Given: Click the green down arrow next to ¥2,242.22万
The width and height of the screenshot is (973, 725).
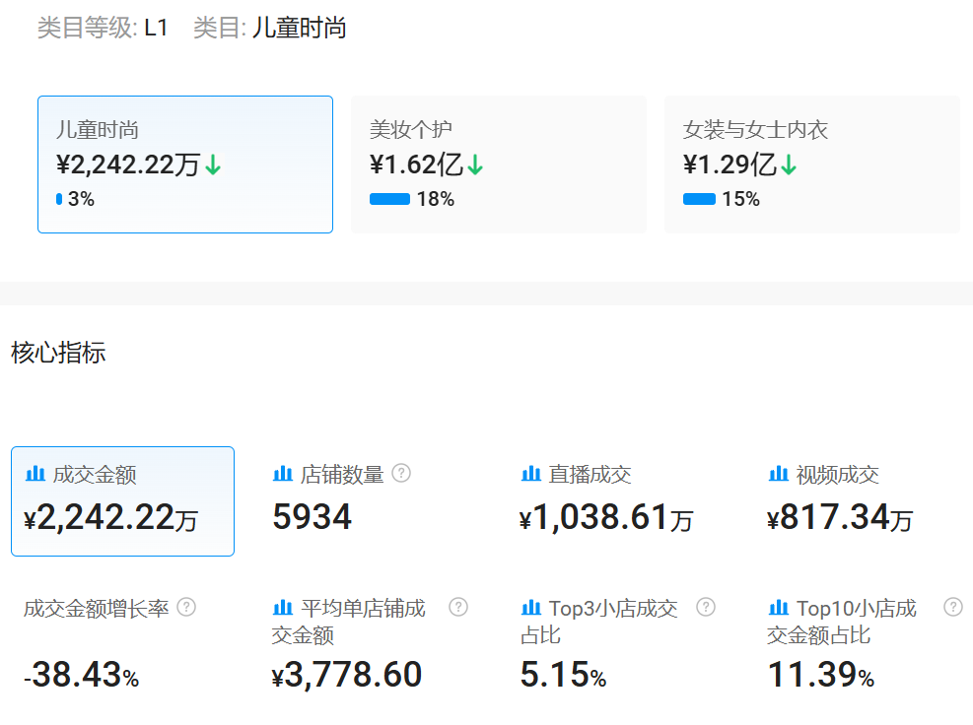Looking at the screenshot, I should pos(213,165).
